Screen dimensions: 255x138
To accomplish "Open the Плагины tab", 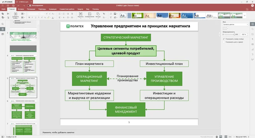I will (95, 9).
